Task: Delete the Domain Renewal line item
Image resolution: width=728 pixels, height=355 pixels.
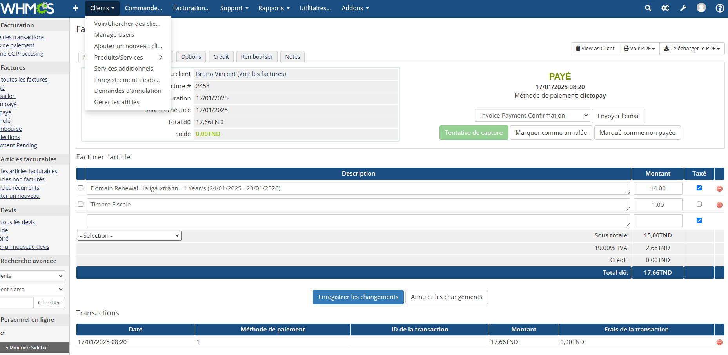Action: (x=719, y=188)
